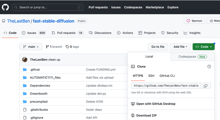
Task: Open the .gitignore file
Action: click(37, 118)
